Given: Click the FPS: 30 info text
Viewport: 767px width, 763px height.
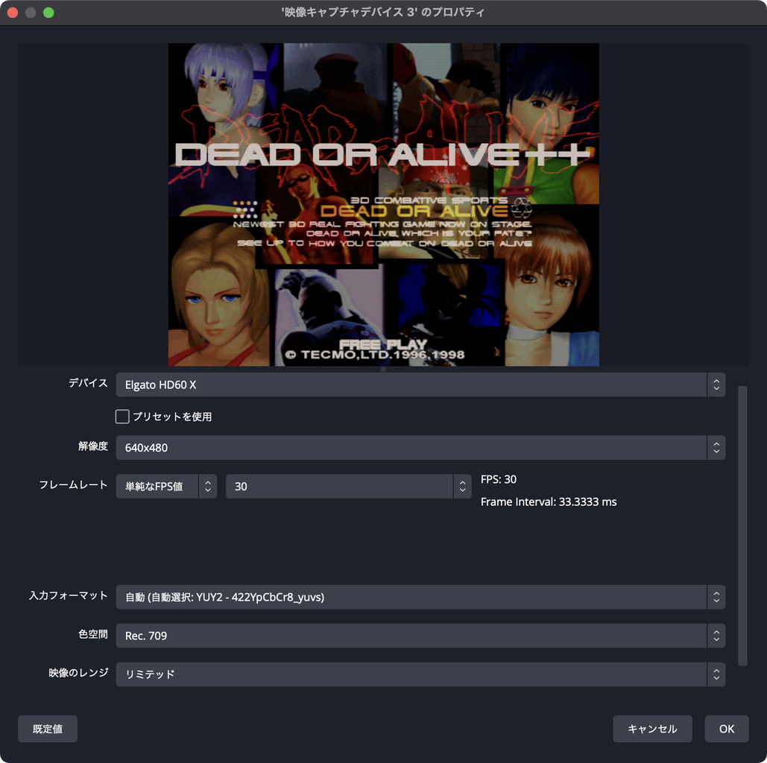Looking at the screenshot, I should point(499,479).
